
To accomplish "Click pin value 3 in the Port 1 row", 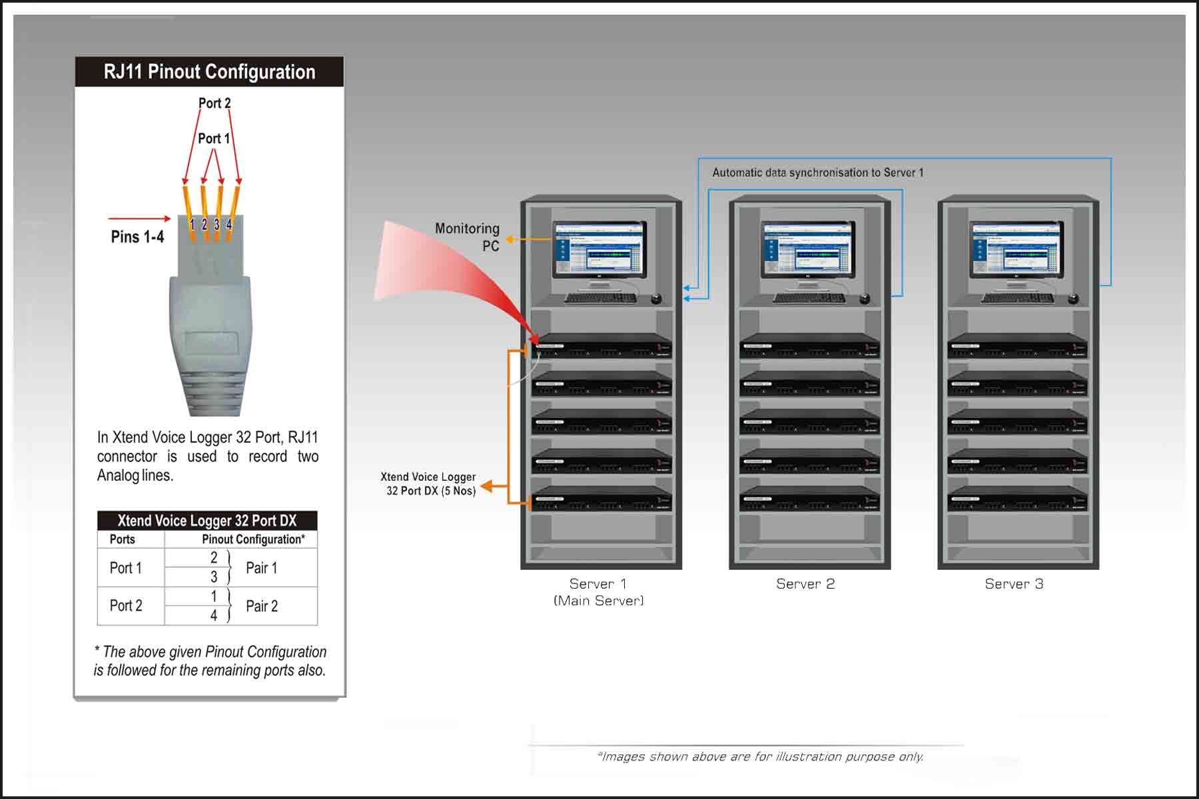I will point(214,577).
